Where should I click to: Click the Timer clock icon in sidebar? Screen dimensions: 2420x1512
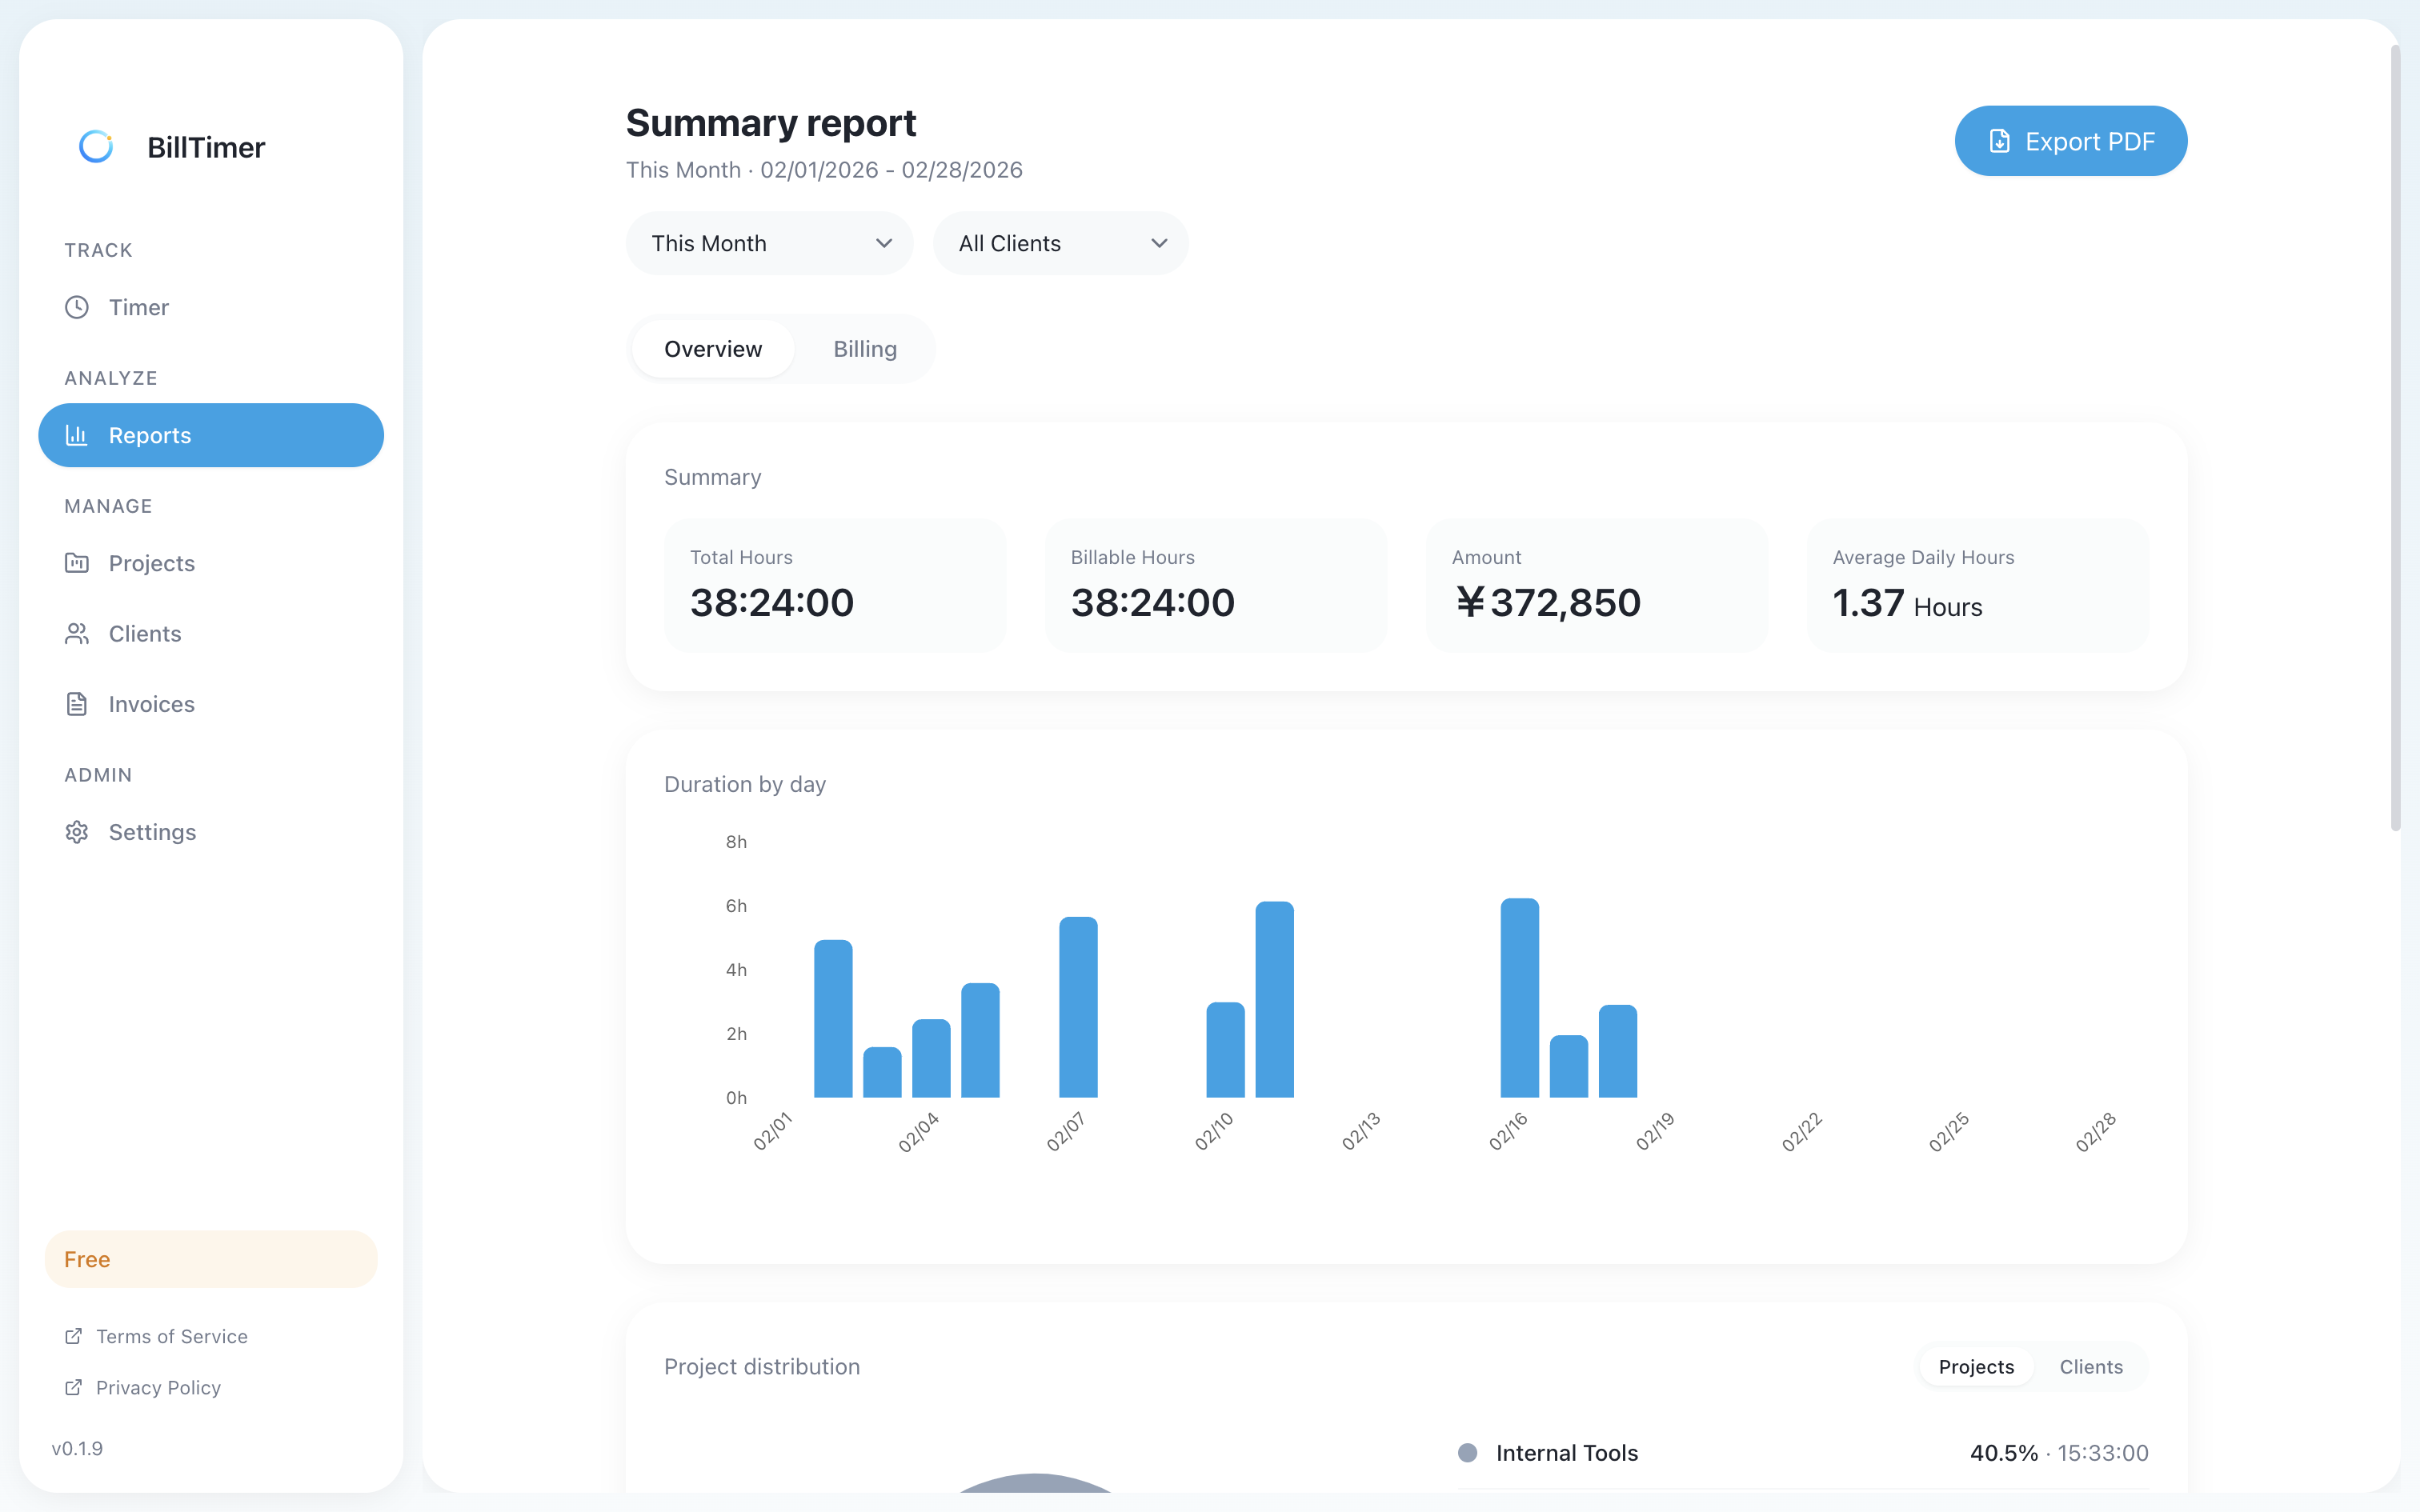77,307
